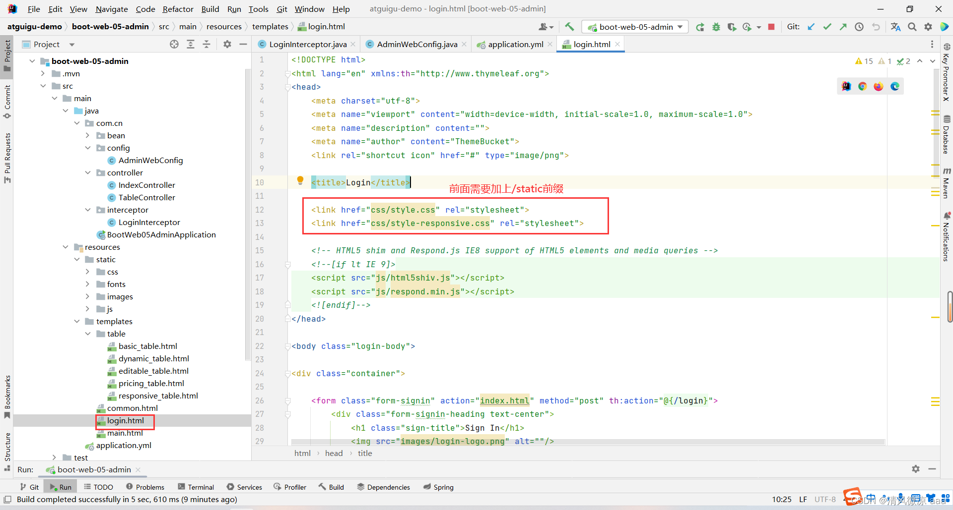953x510 pixels.
Task: Open Project panel options gear icon
Action: click(x=227, y=44)
